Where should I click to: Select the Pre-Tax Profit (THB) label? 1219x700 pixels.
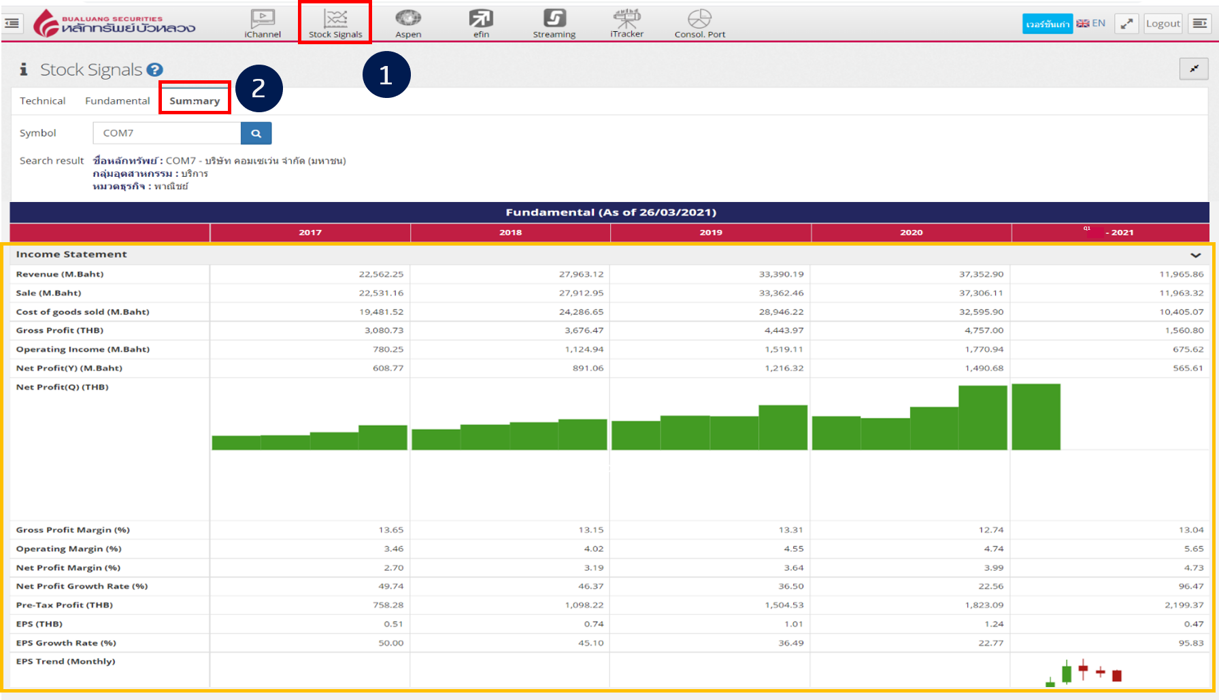coord(65,605)
